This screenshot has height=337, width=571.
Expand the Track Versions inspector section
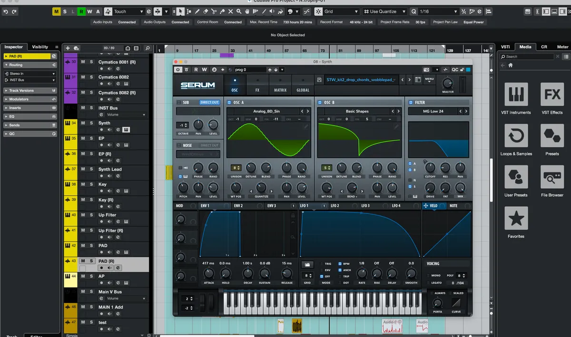tap(30, 90)
